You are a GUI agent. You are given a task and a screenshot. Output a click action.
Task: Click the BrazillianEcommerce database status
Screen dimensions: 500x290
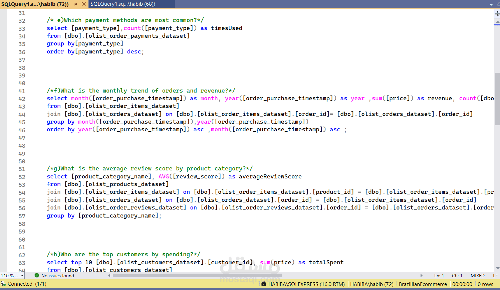click(x=423, y=284)
